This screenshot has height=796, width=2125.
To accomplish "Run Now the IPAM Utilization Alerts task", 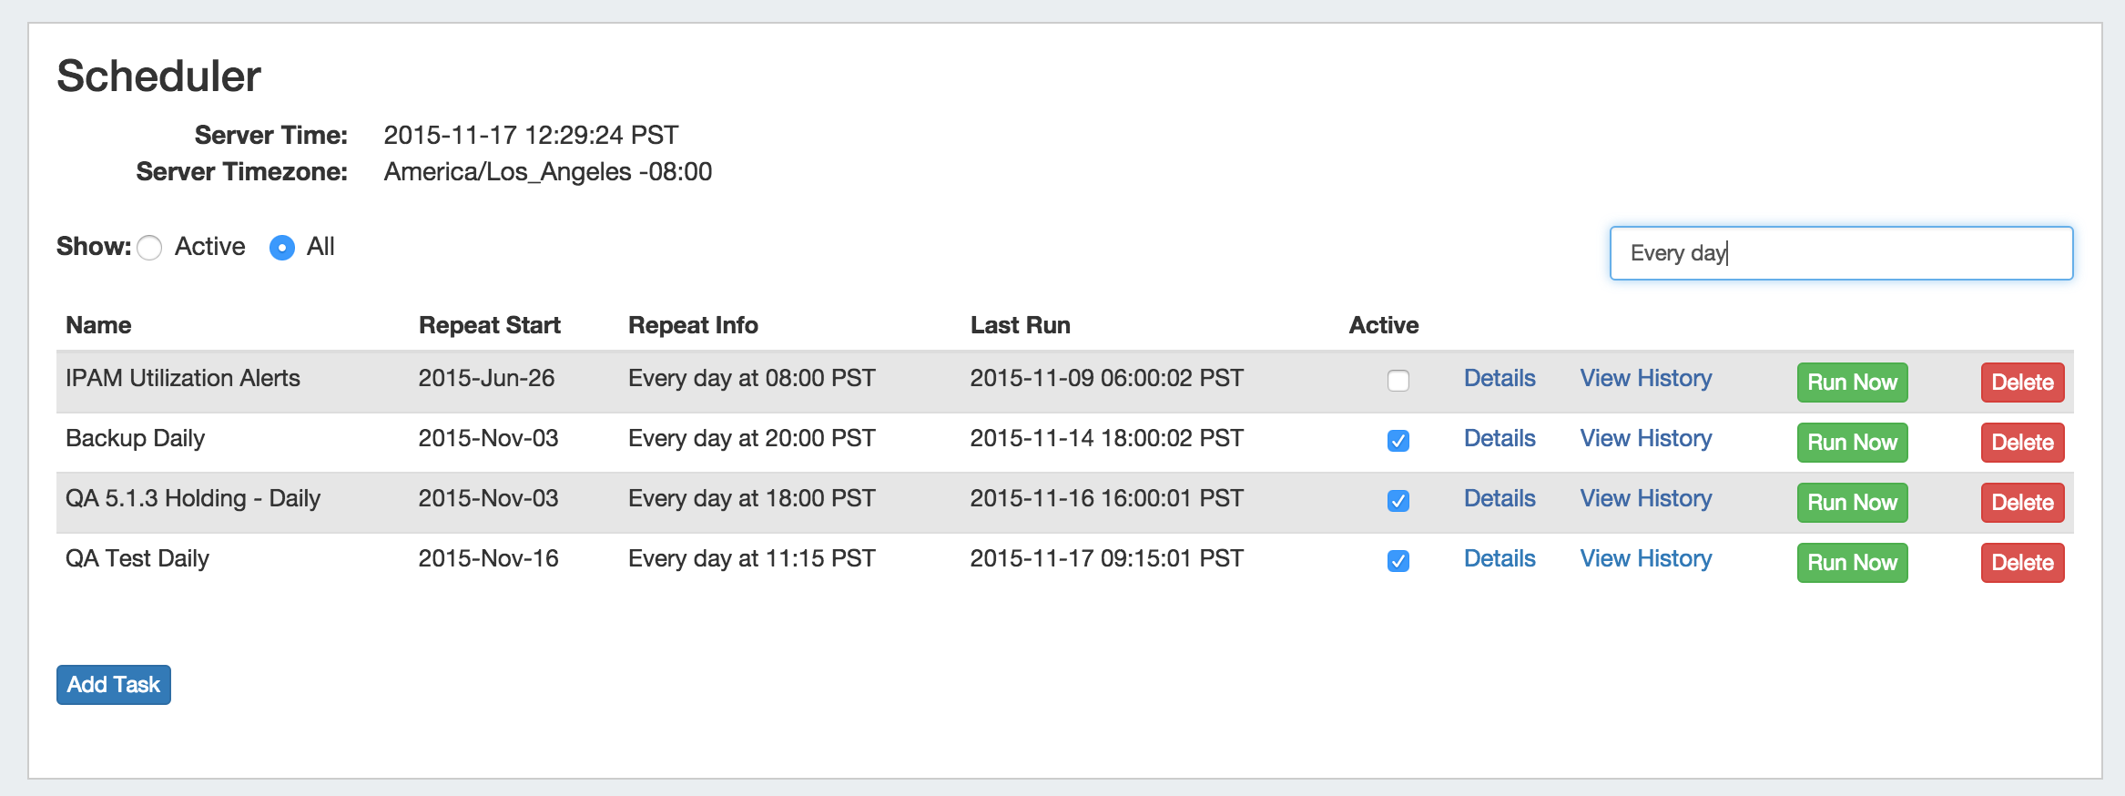I will point(1851,383).
